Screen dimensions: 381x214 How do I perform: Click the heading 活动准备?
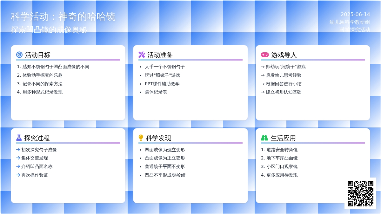tap(160, 55)
